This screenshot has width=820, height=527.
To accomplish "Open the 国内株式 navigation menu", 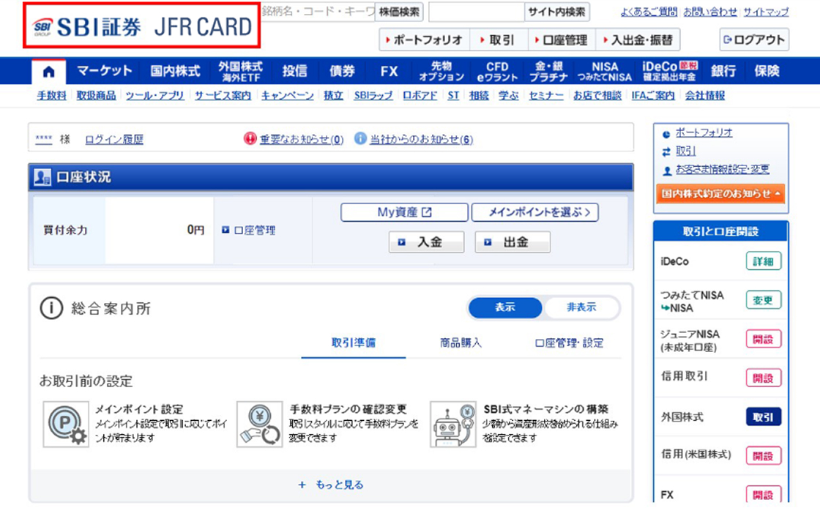I will (175, 72).
